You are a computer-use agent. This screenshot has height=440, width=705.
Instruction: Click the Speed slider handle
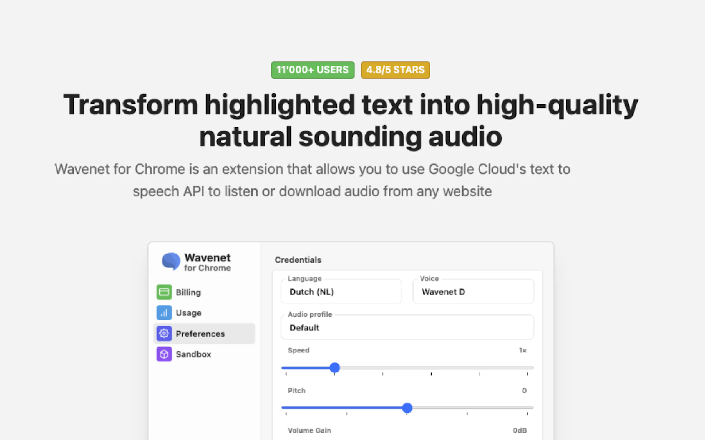[334, 367]
